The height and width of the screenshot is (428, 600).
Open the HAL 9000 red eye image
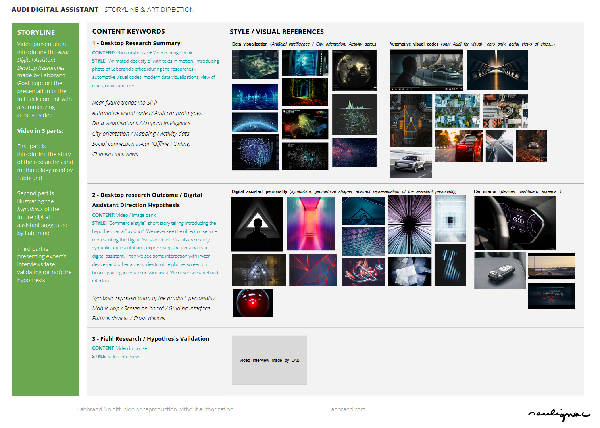[252, 303]
